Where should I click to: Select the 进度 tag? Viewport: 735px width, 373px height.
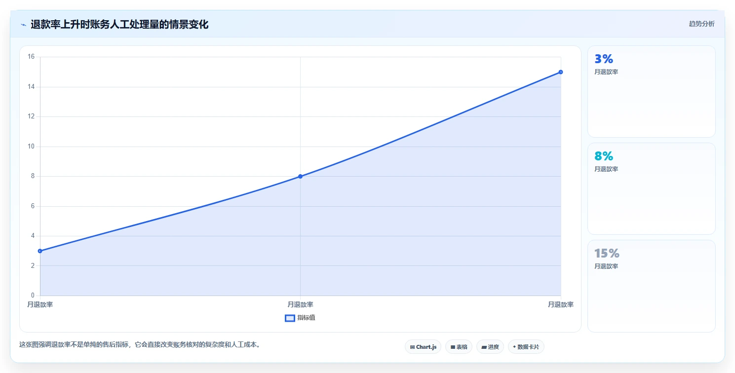coord(490,347)
